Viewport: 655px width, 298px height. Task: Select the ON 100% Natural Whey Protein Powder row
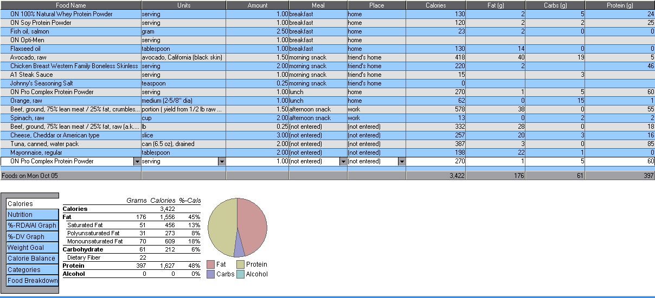point(327,14)
